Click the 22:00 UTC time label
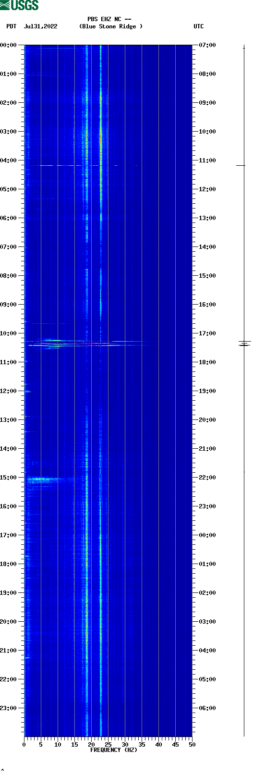 pyautogui.click(x=207, y=478)
